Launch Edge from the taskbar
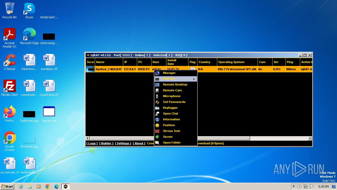 57,187
